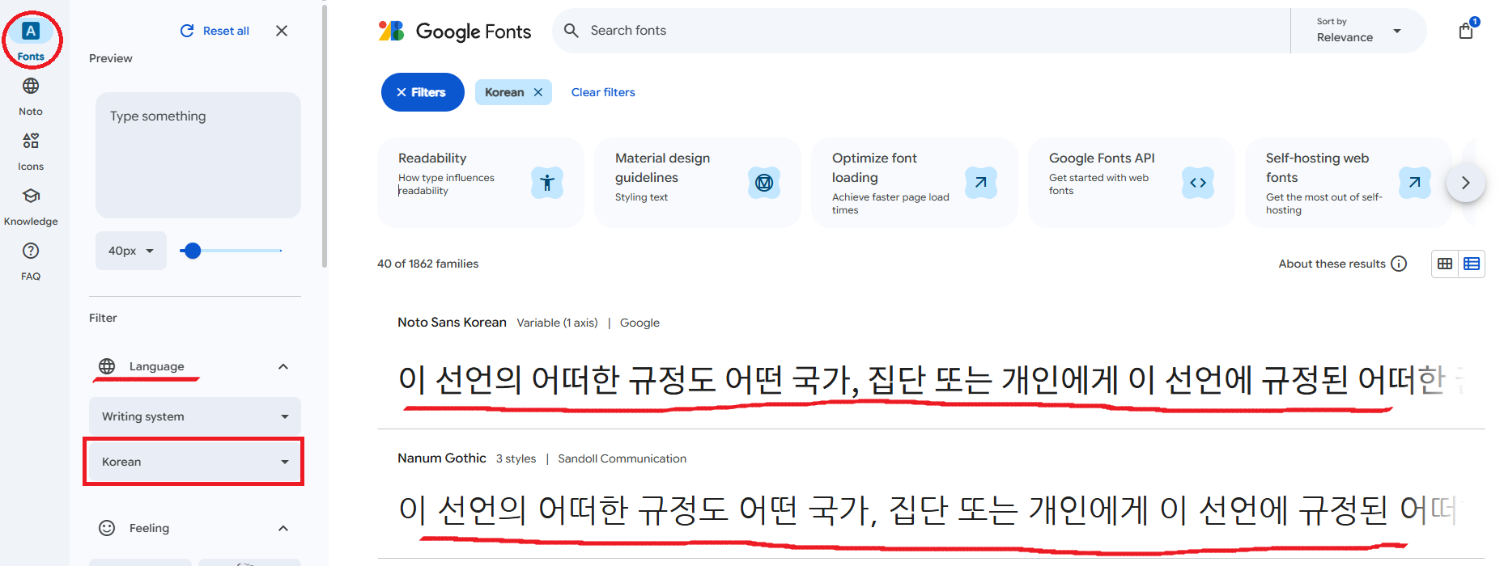Show next cards with right chevron
This screenshot has height=566, width=1504.
[x=1465, y=183]
